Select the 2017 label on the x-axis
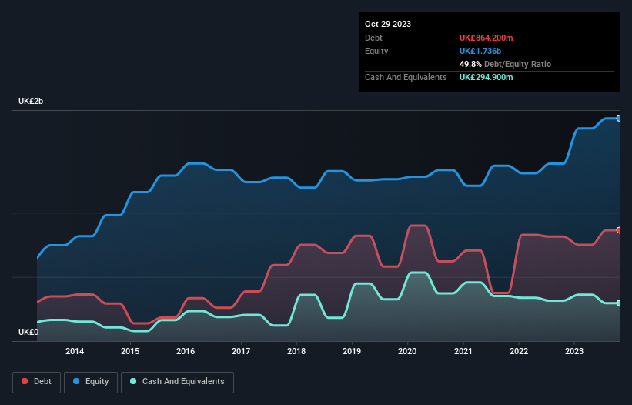 tap(241, 352)
